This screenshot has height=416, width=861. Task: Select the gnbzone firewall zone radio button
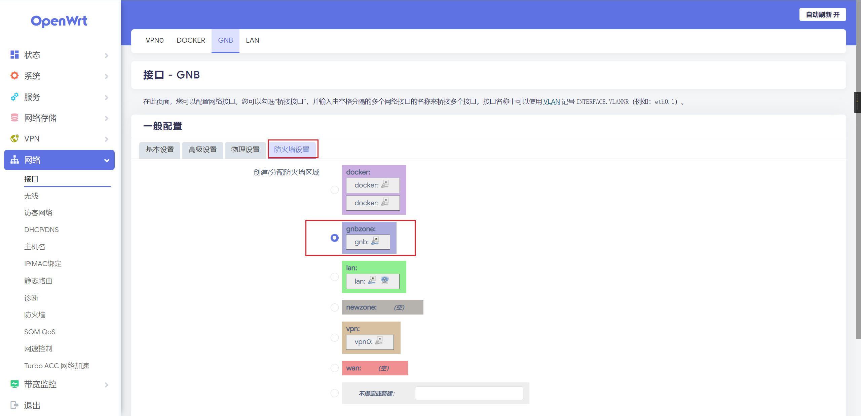click(334, 238)
